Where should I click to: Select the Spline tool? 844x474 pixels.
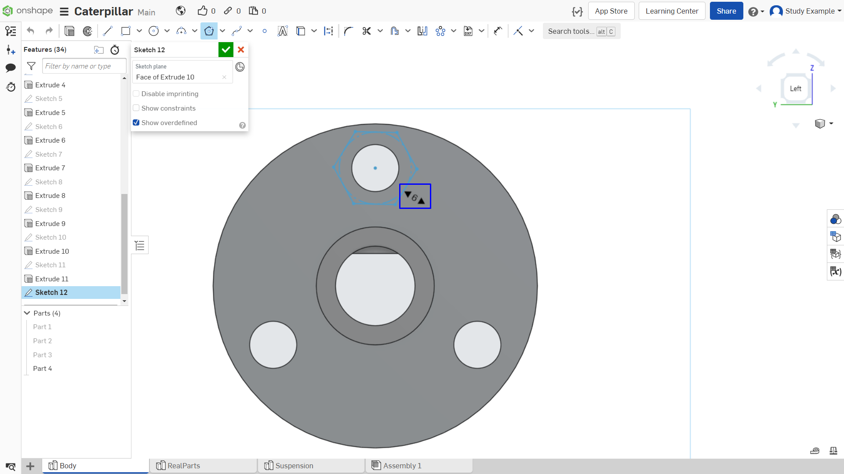(x=237, y=31)
